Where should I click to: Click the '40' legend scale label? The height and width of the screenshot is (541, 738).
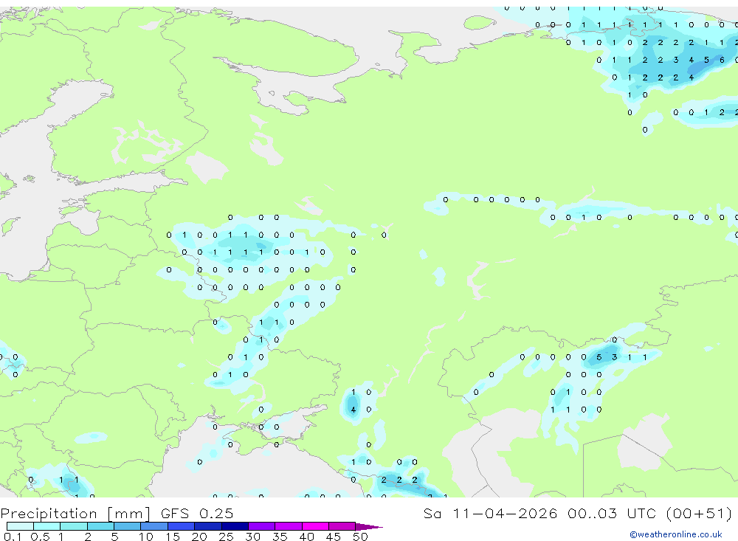[x=306, y=537]
